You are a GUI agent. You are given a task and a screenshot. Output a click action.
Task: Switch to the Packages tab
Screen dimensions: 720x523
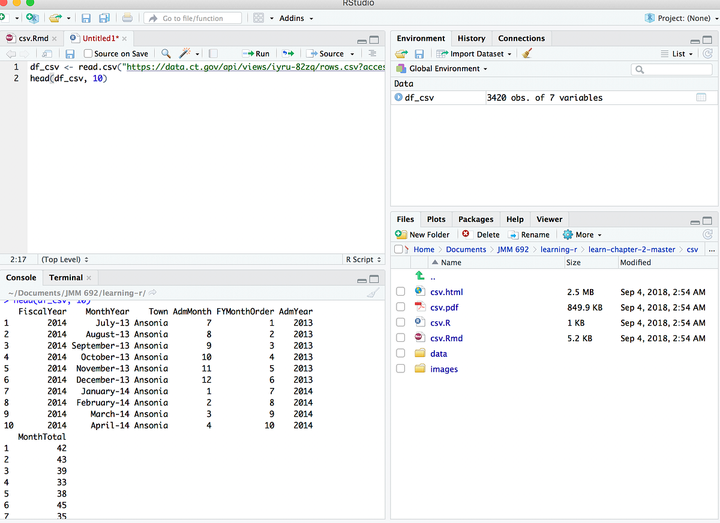click(x=475, y=219)
